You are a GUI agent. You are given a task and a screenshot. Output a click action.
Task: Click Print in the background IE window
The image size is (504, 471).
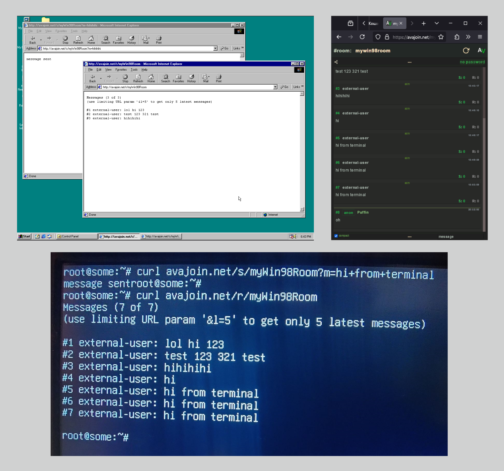click(159, 40)
